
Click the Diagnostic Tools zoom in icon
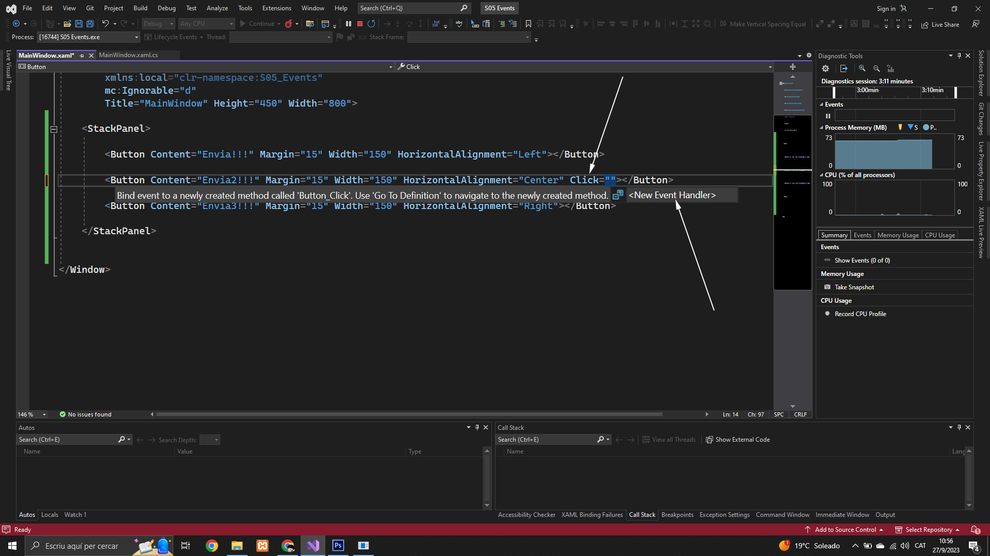coord(862,68)
